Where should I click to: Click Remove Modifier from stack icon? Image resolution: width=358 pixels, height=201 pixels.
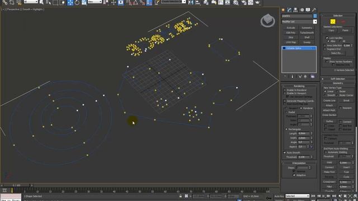point(305,76)
